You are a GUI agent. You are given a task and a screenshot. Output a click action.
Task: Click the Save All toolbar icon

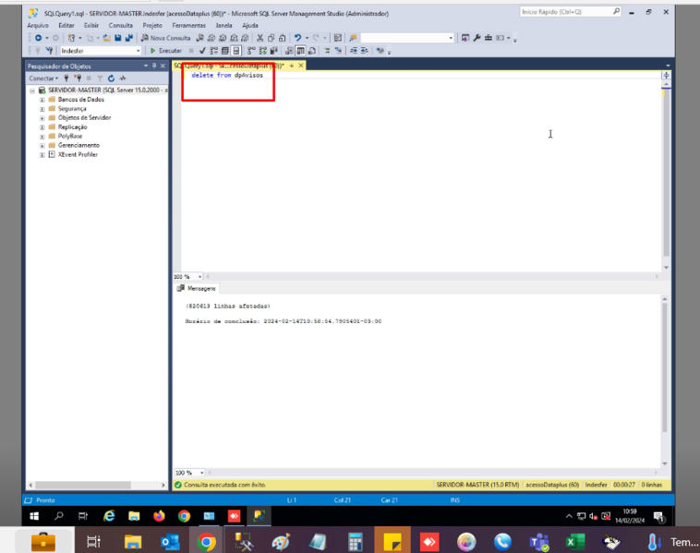pos(129,38)
